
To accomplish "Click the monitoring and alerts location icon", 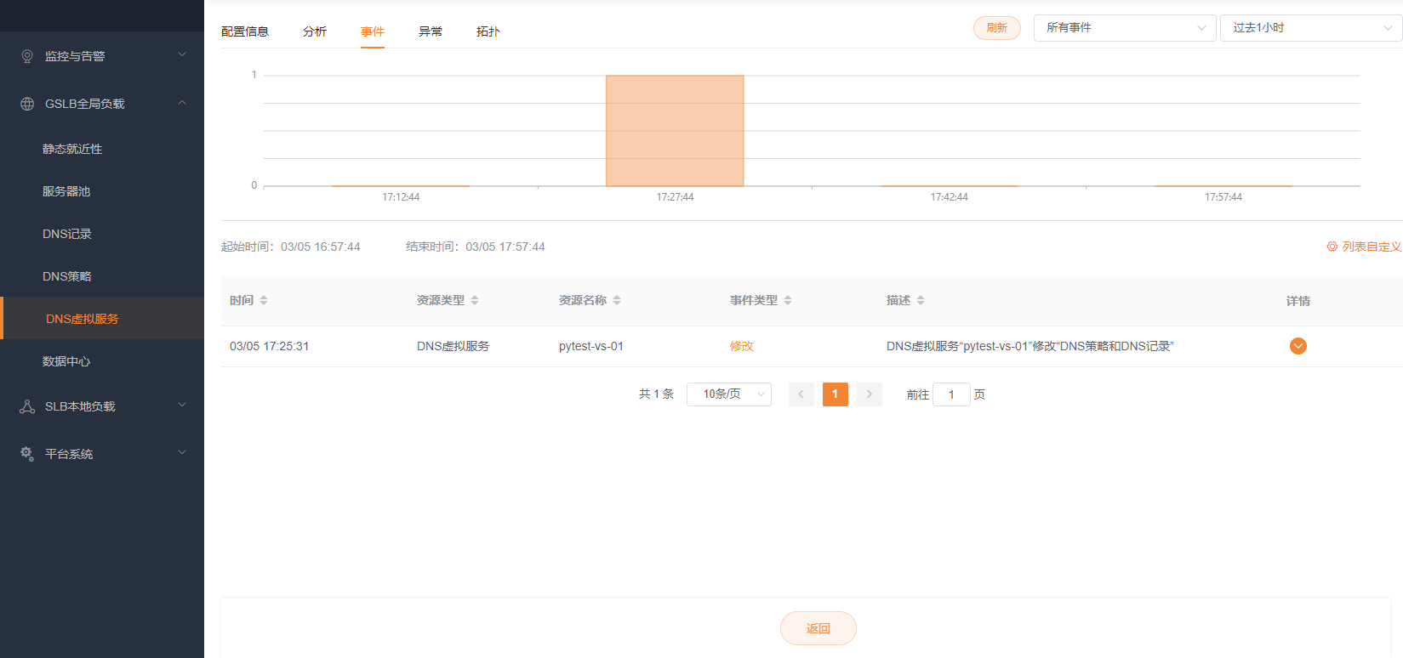I will [x=27, y=56].
